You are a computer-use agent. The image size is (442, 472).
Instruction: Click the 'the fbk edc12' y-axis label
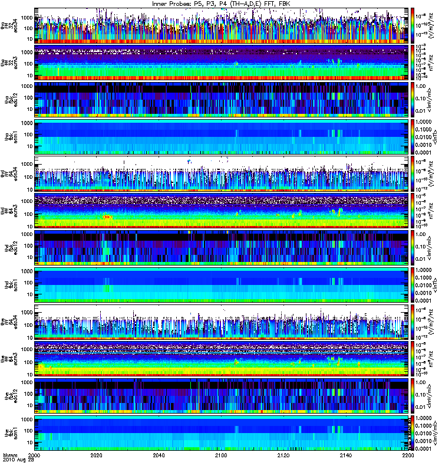pos(11,396)
